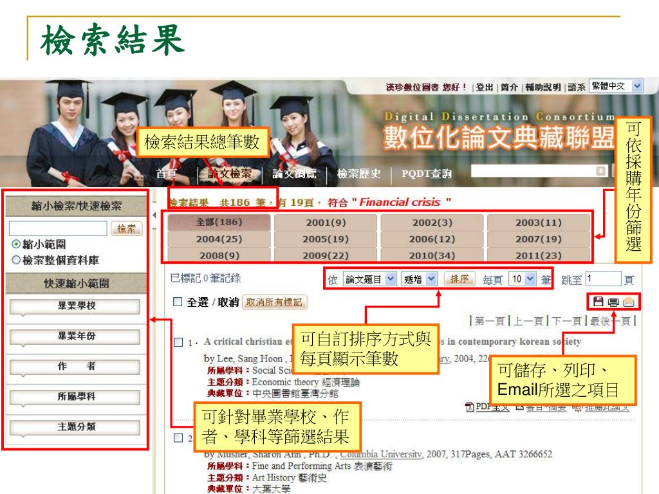Click the 取消所有標記 button

274,302
